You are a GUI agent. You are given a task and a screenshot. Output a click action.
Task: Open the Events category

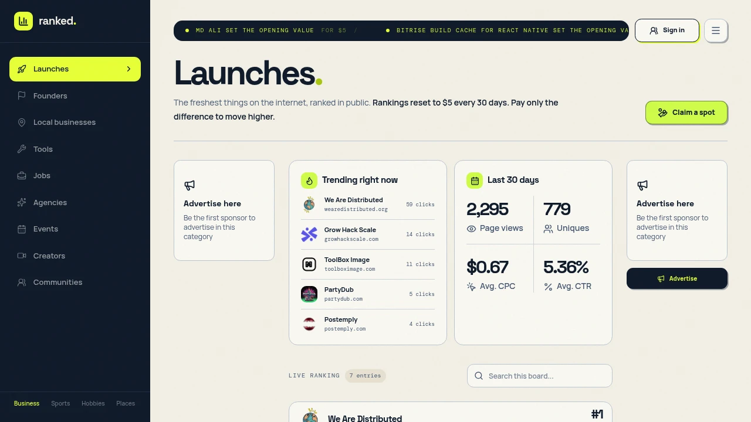(75, 229)
